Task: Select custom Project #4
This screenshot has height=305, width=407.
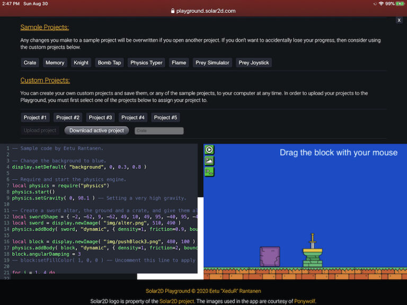Action: [133, 118]
